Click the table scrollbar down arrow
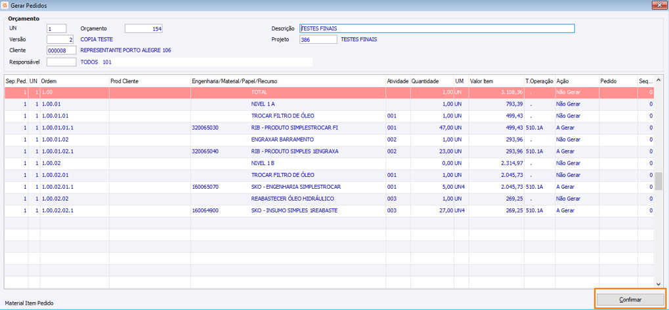The image size is (669, 310). [658, 284]
